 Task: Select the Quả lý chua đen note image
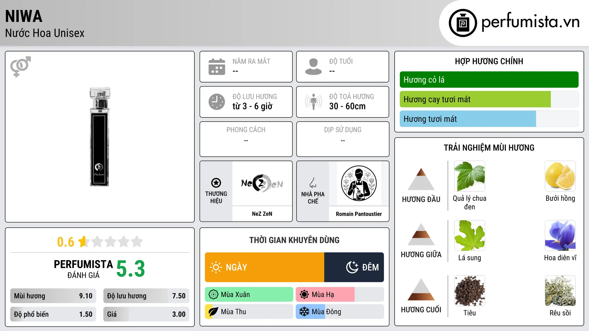pyautogui.click(x=469, y=176)
